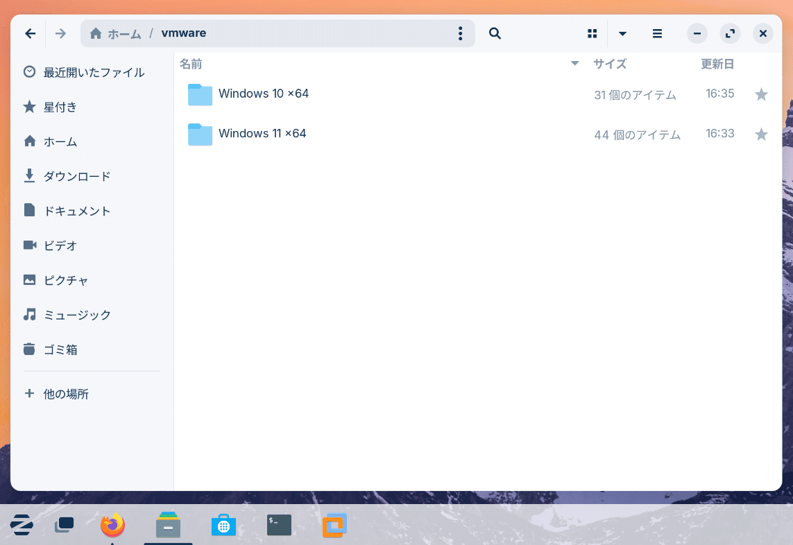Viewport: 793px width, 545px height.
Task: Open VMware Workstation from the taskbar
Action: pyautogui.click(x=334, y=526)
